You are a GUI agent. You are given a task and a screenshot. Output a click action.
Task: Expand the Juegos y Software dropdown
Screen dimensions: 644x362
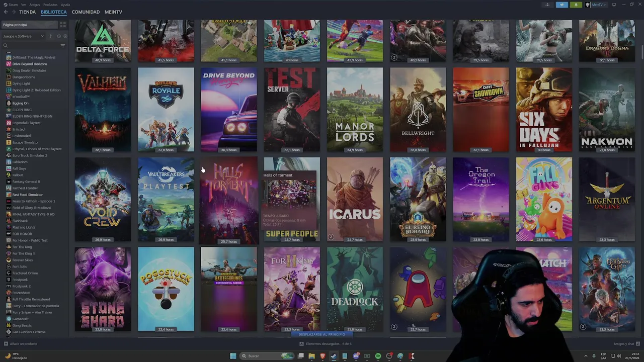(23, 36)
